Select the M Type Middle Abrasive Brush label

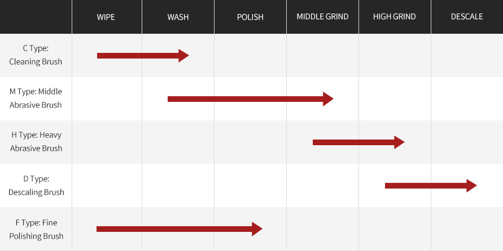[x=36, y=98]
